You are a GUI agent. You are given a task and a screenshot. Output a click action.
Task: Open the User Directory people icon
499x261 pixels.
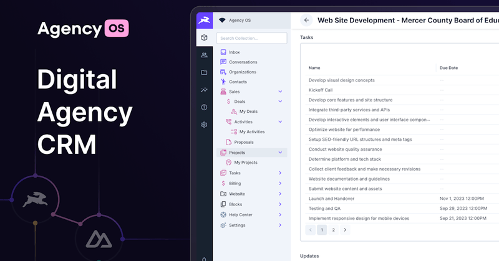tap(205, 55)
